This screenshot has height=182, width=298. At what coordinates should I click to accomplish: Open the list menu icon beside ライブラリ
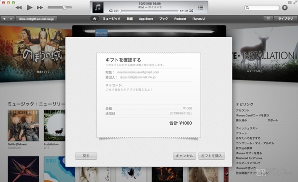coord(268,19)
